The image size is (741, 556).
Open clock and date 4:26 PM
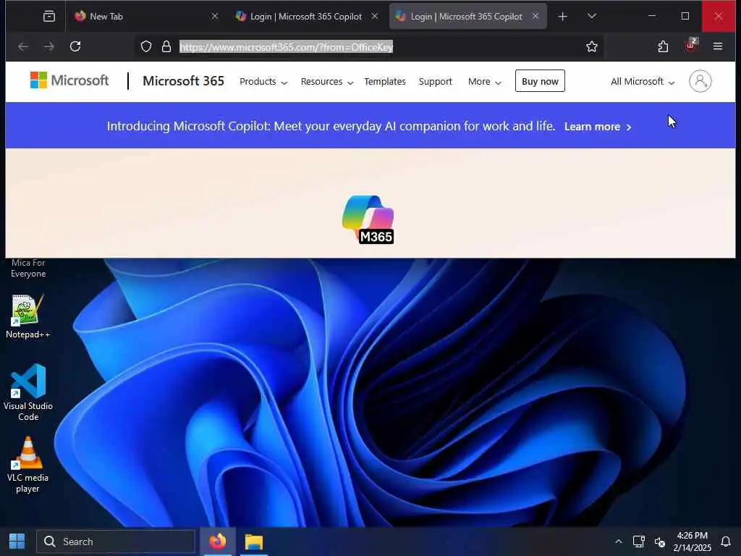click(693, 542)
